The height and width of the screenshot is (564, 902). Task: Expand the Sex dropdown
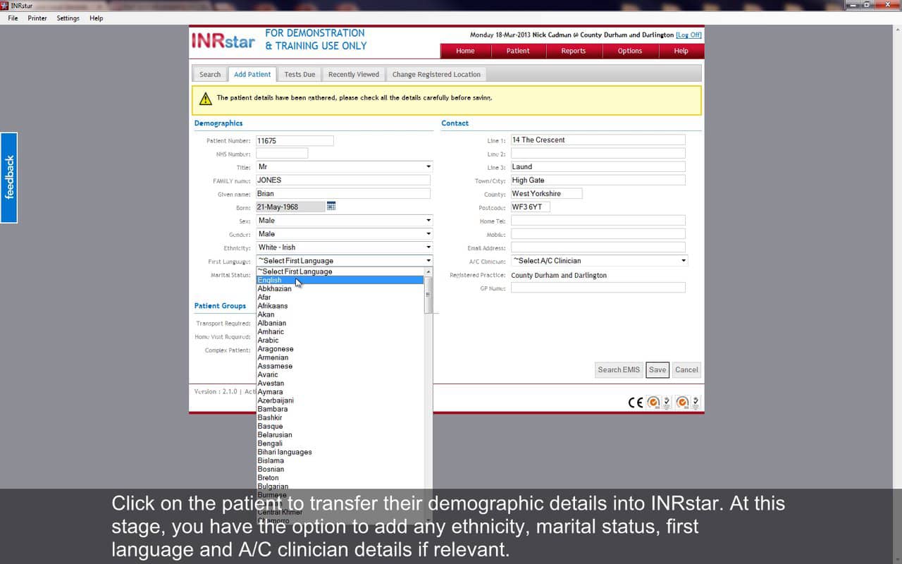click(x=428, y=221)
